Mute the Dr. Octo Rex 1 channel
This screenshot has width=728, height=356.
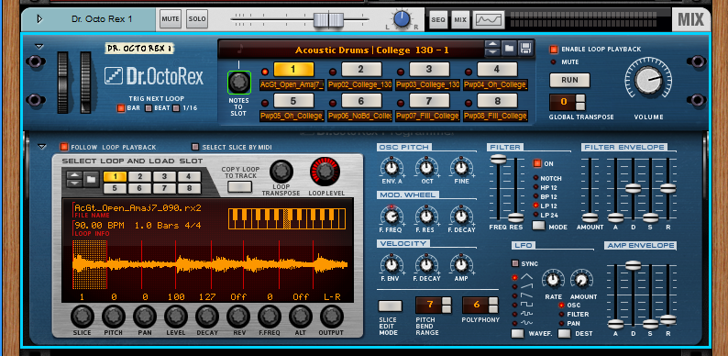pos(171,19)
